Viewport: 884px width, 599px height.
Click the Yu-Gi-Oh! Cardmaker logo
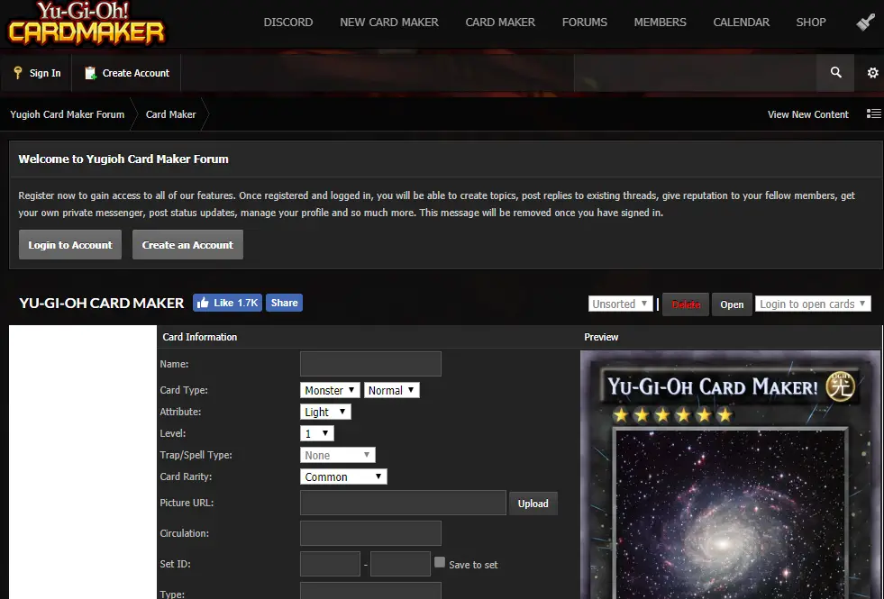pos(87,23)
